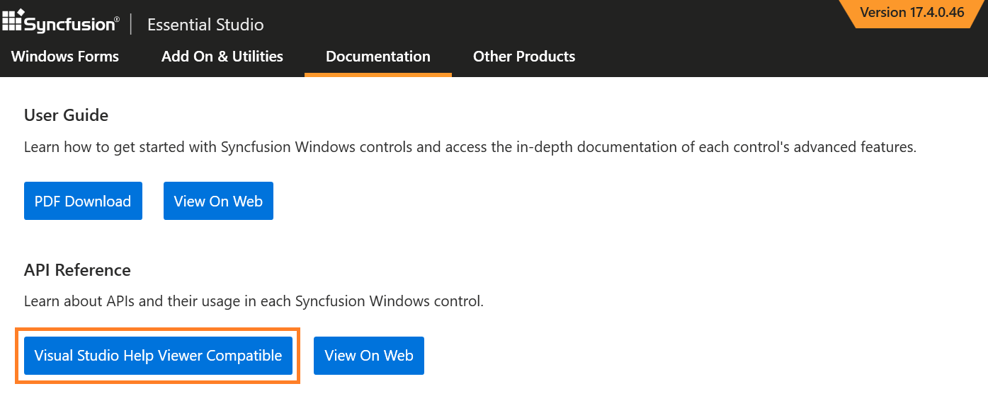Click the divider line before Essential Studio

[x=132, y=24]
